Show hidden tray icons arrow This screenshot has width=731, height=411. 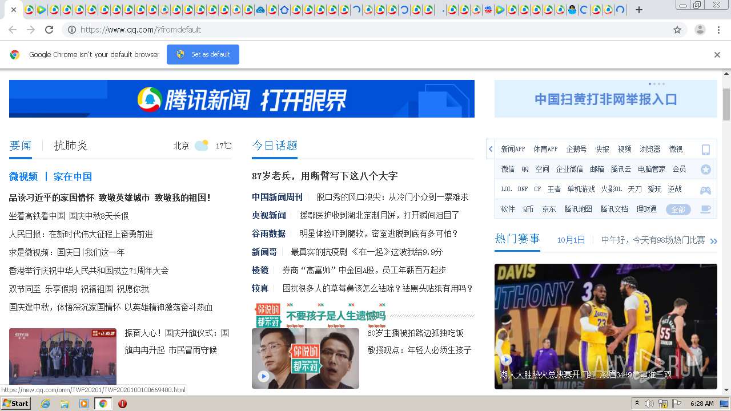point(637,404)
